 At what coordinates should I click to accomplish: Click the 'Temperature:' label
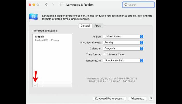[93, 61]
